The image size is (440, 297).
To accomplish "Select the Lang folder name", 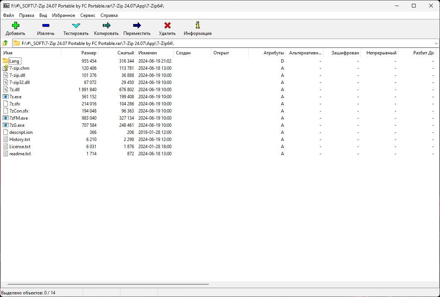I will pos(14,61).
